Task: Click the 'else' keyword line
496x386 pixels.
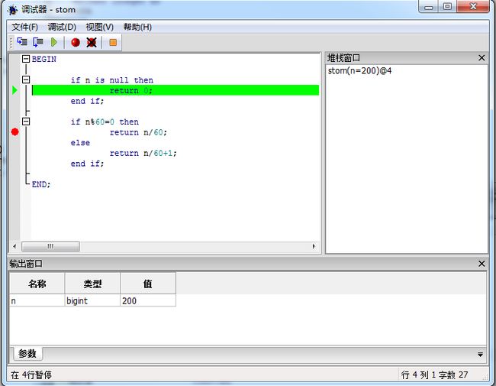Action: pyautogui.click(x=80, y=143)
